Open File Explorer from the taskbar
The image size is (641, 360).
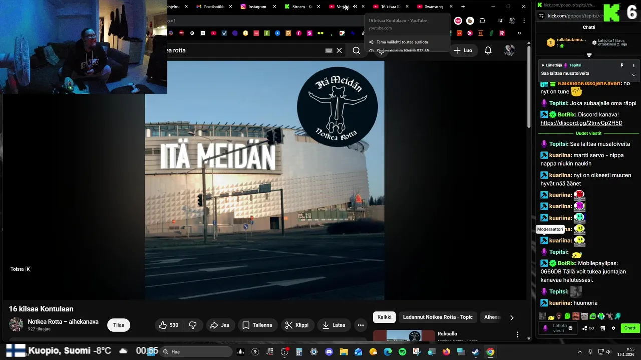point(343,352)
